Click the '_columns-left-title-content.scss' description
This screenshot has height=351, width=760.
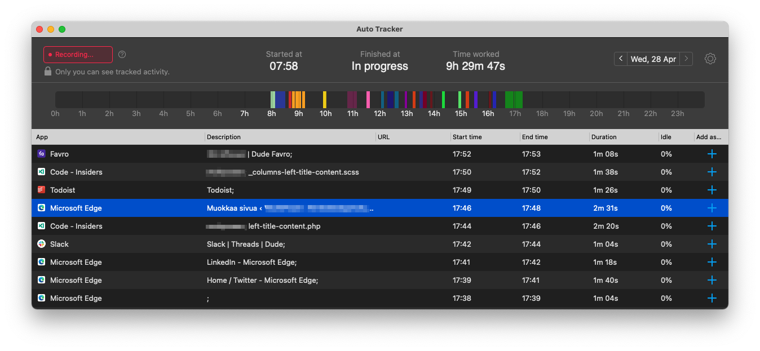[303, 172]
